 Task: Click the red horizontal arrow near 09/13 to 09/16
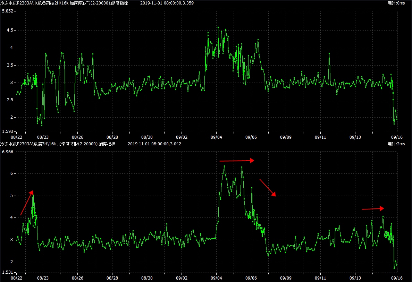point(373,208)
